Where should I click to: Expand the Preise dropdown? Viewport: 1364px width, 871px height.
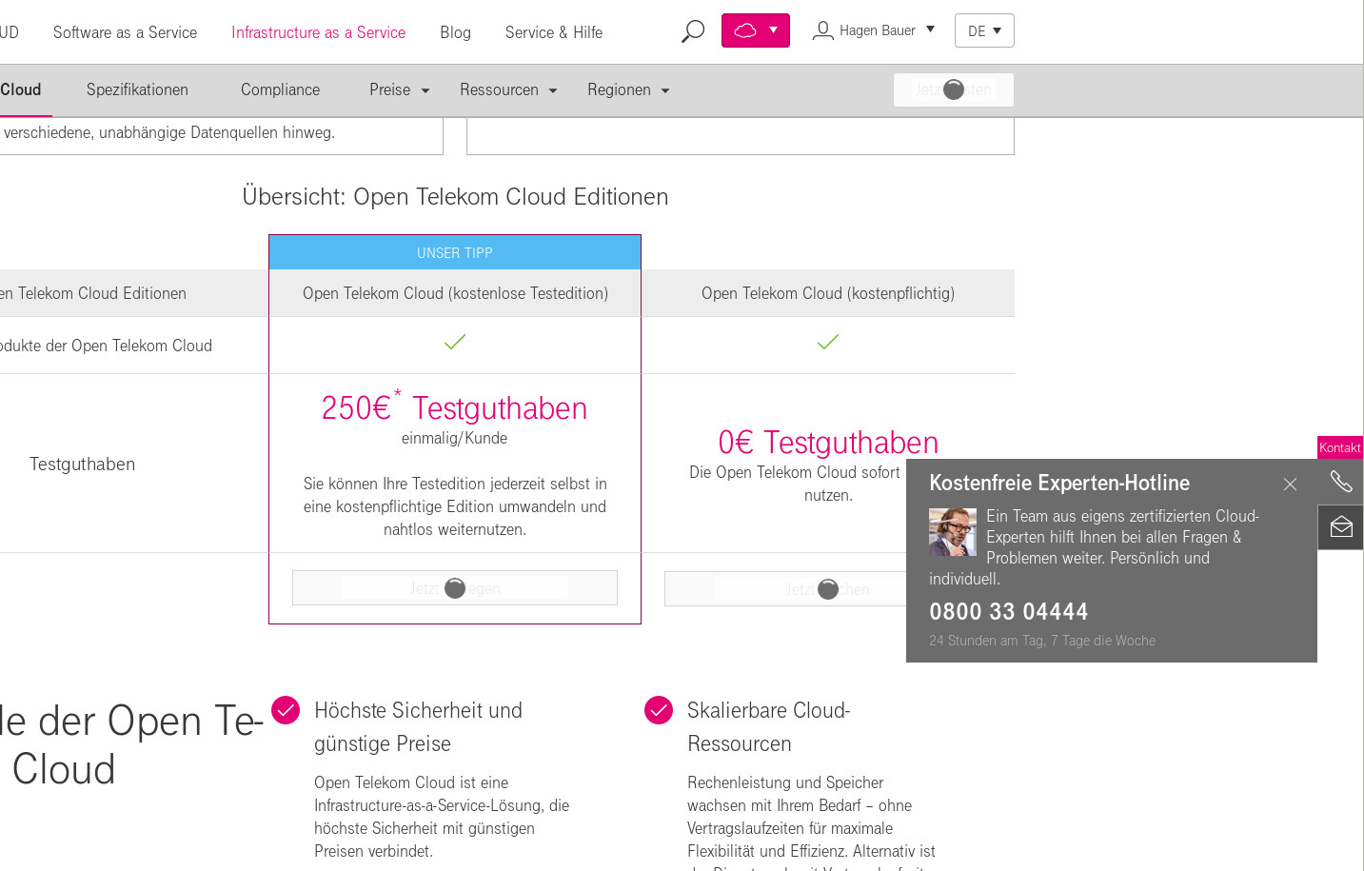399,89
